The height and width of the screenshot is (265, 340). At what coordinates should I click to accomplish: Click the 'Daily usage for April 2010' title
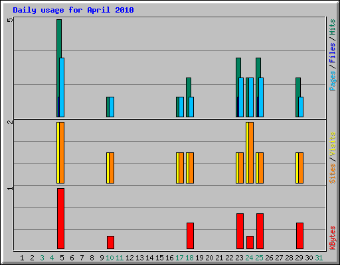[x=73, y=10]
